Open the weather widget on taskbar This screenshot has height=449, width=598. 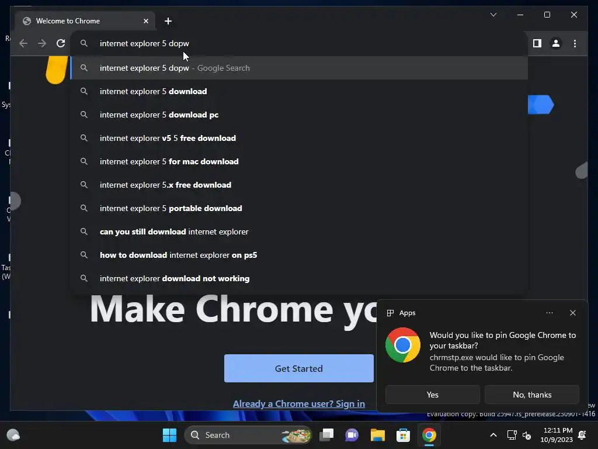(x=13, y=435)
